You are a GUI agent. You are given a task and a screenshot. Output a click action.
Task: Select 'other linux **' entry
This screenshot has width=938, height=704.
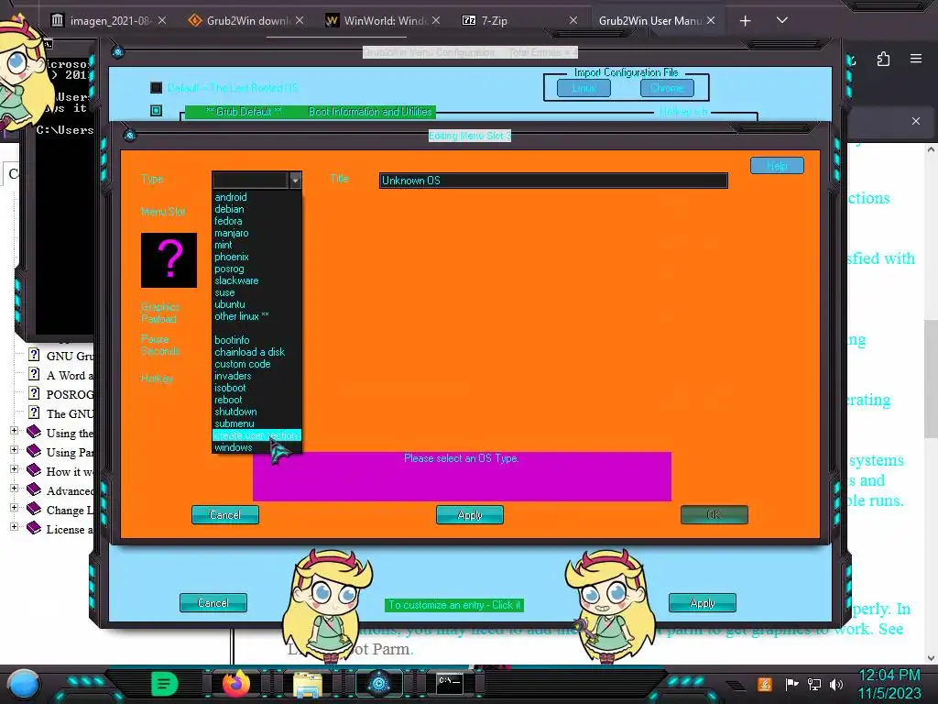(x=242, y=316)
